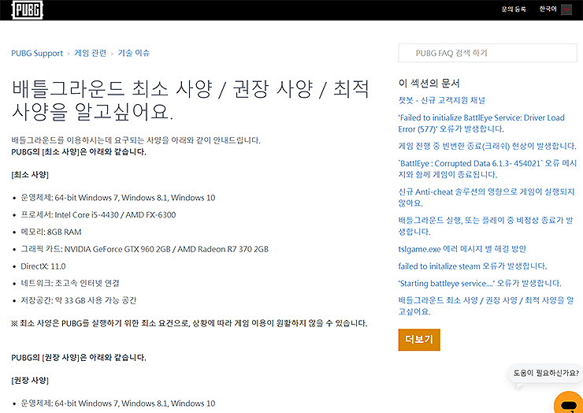This screenshot has height=413, width=583.
Task: Click the 저장공간: 약 33 GB line
Action: (x=79, y=300)
